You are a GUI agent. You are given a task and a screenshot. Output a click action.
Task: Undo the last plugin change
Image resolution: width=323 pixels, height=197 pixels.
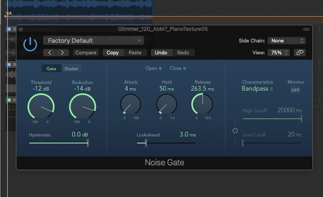click(161, 53)
